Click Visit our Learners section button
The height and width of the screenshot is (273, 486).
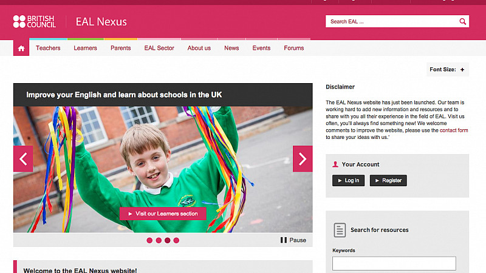163,214
